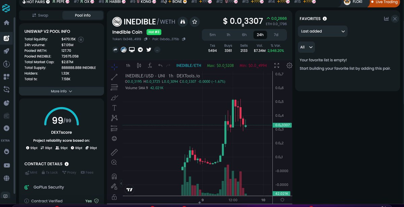Expand More info in pool panel
The image size is (404, 207).
tap(61, 91)
